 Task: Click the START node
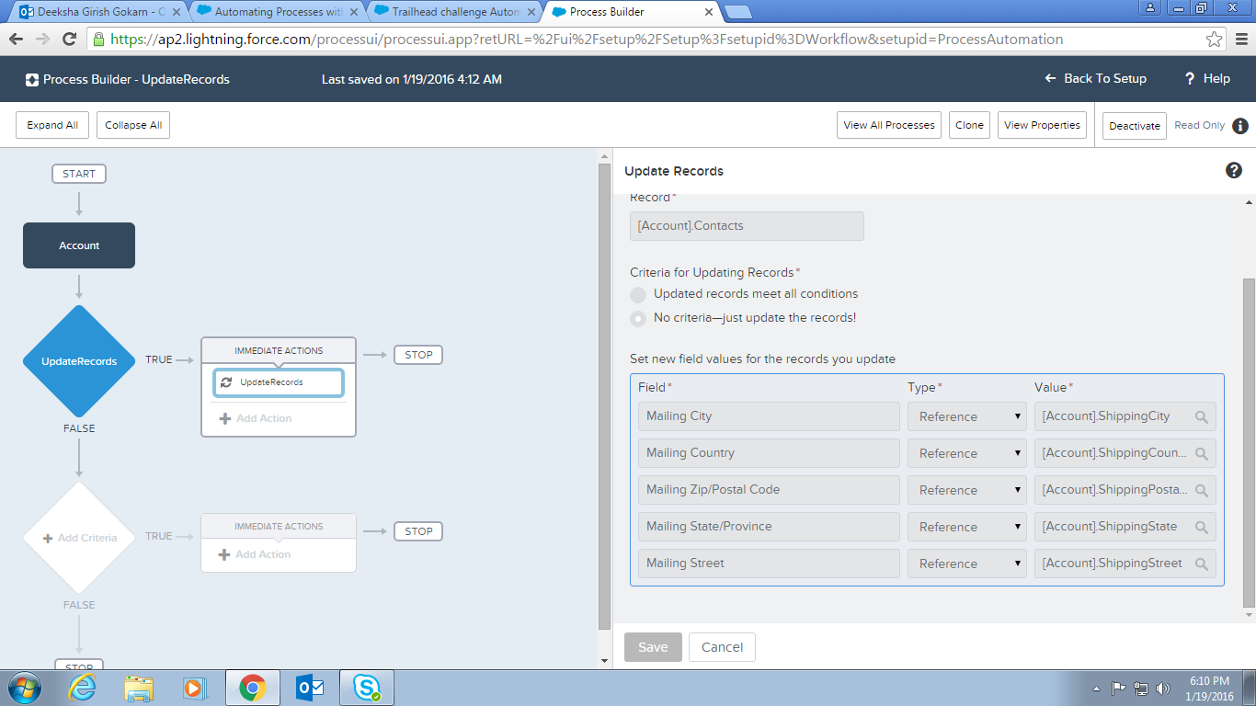click(79, 174)
